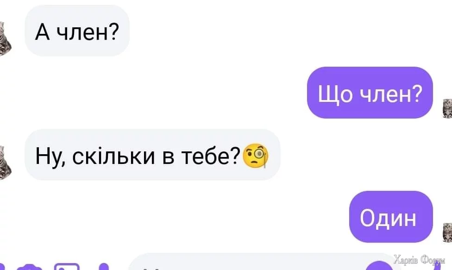
Task: Tap the seen-receipt cat avatar near 'Що член?'
Action: pyautogui.click(x=447, y=108)
